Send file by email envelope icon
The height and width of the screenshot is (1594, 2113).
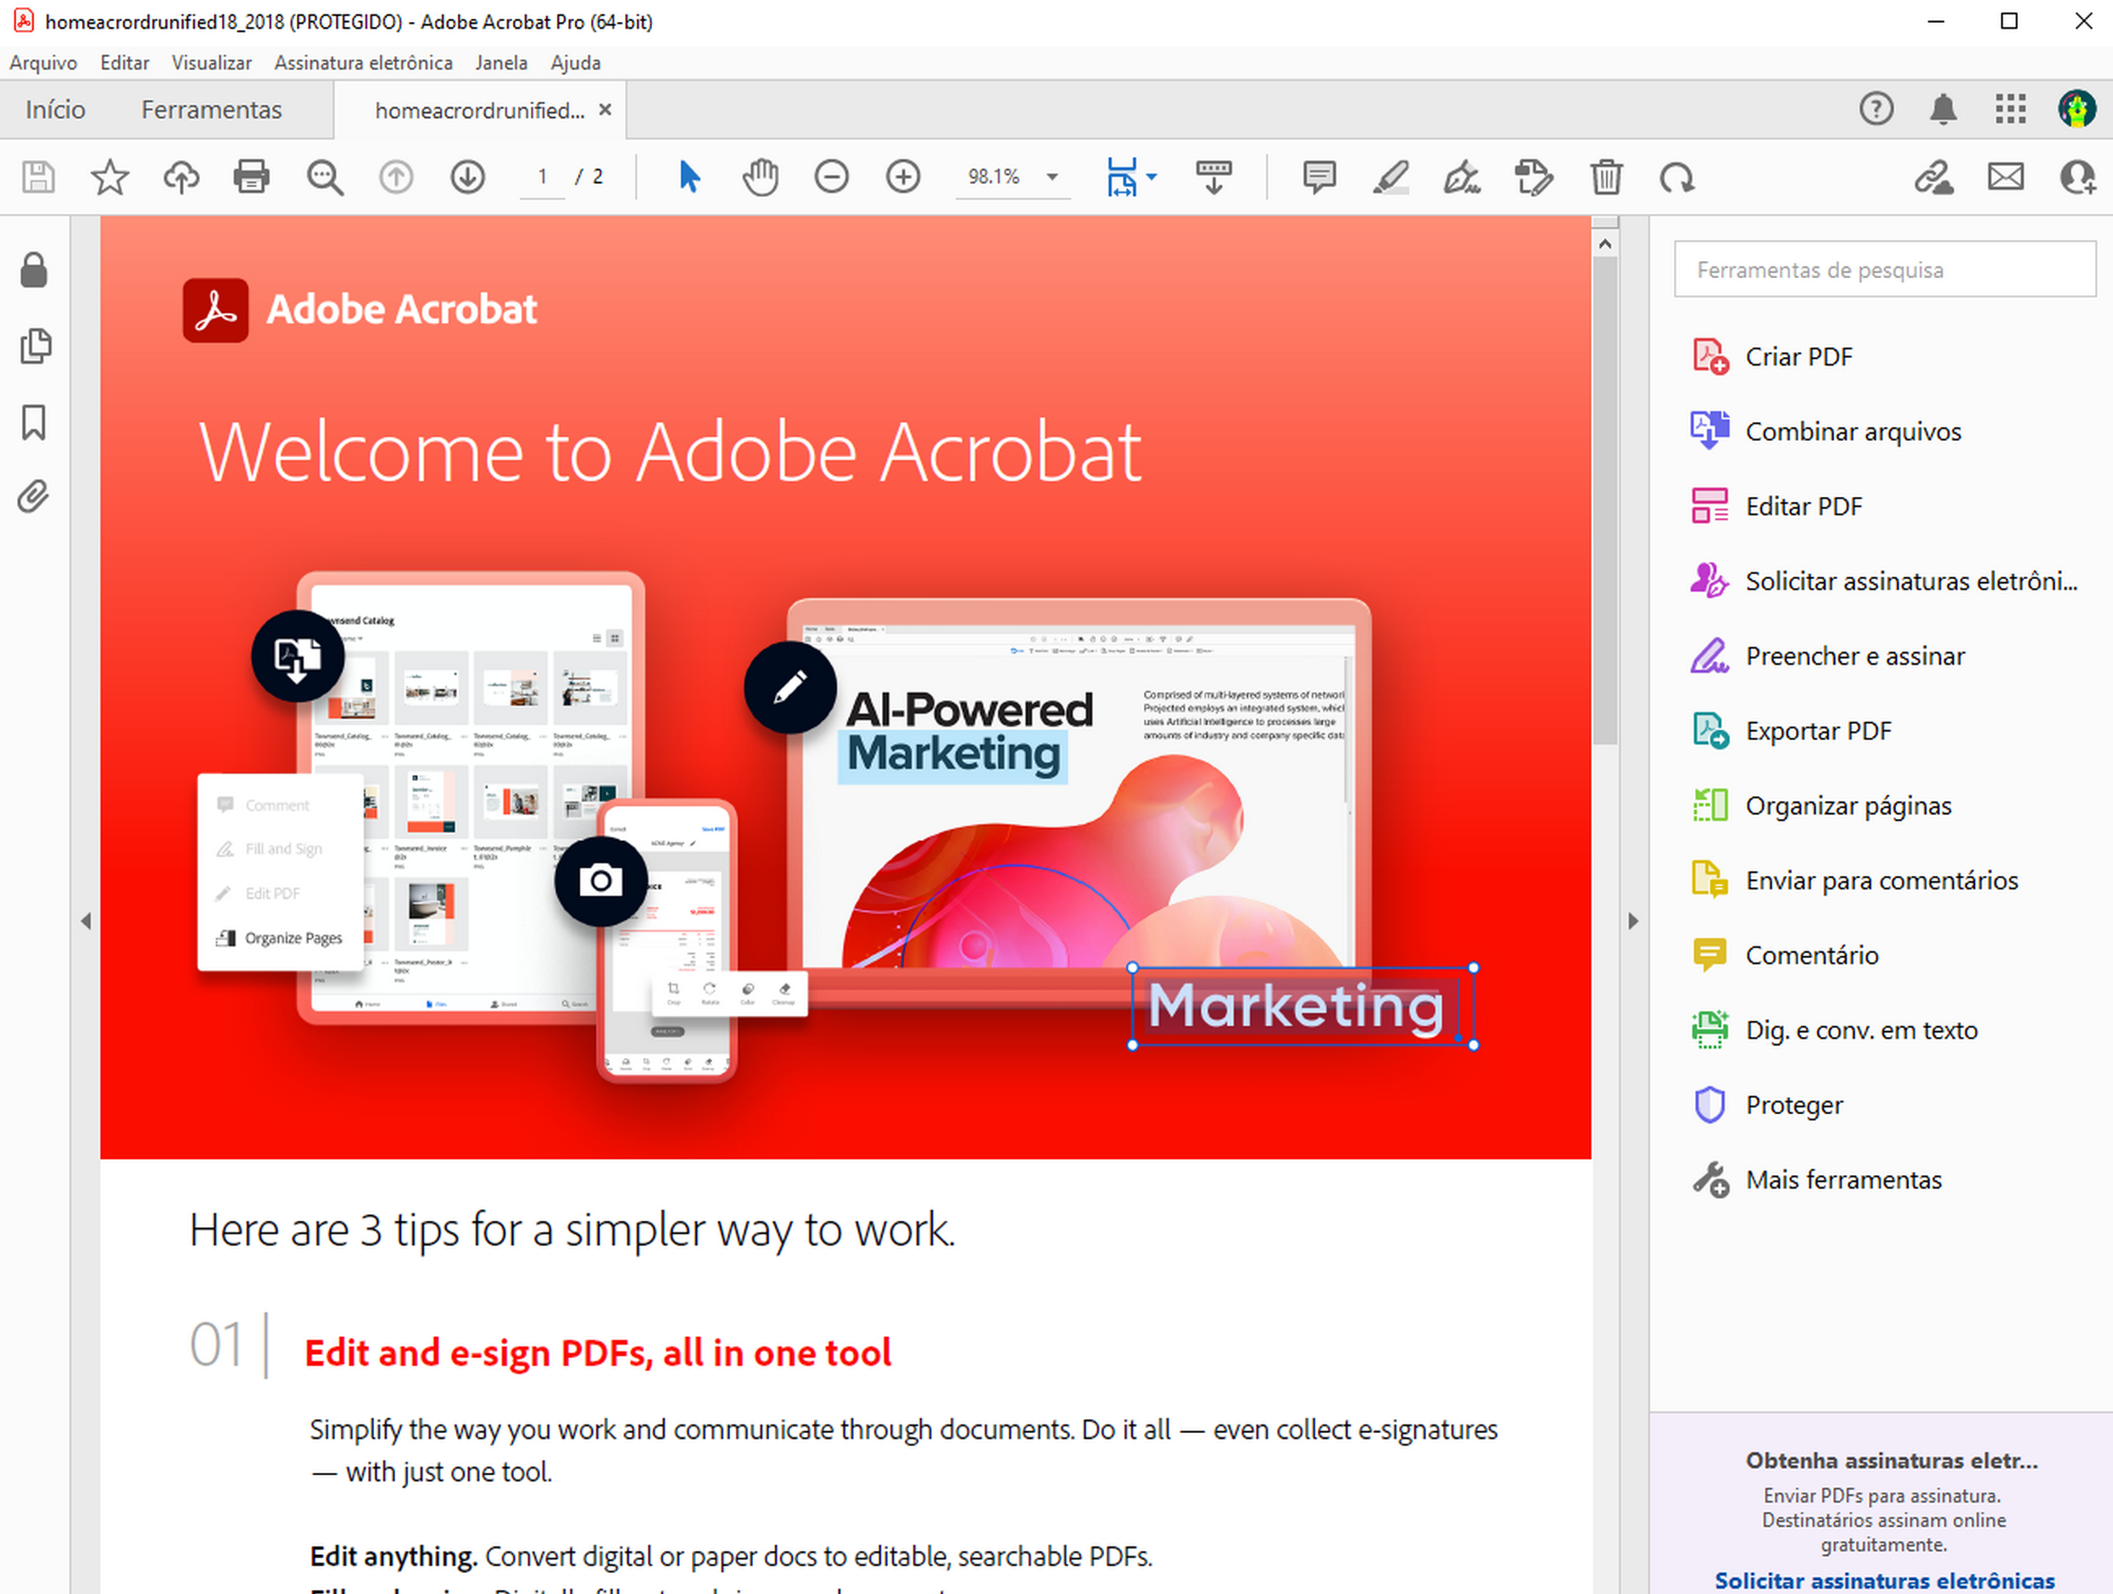[2006, 178]
